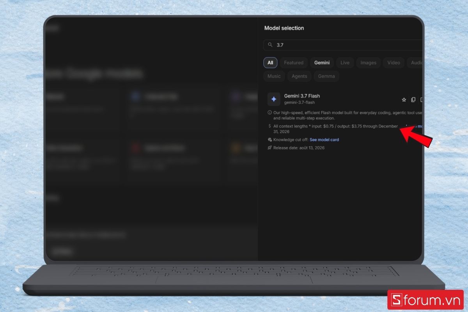468x312 pixels.
Task: Open the See model card link
Action: pos(324,140)
